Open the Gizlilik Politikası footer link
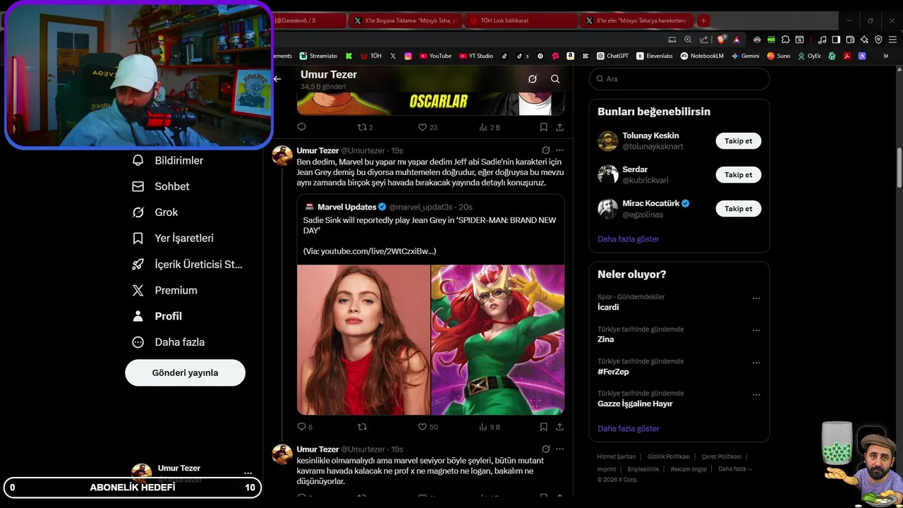 [669, 456]
